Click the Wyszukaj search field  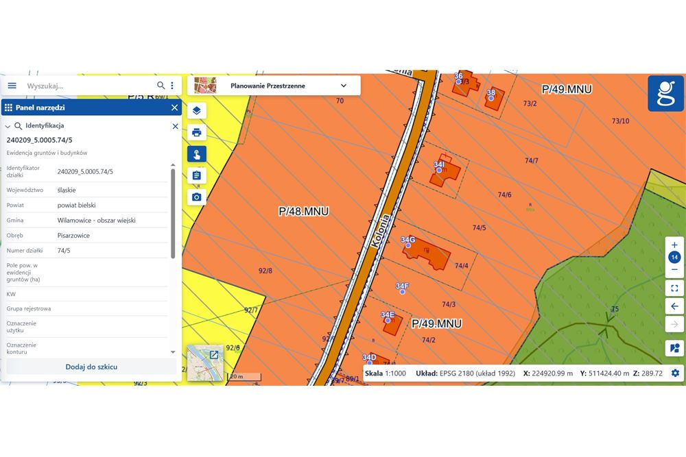[x=89, y=86]
